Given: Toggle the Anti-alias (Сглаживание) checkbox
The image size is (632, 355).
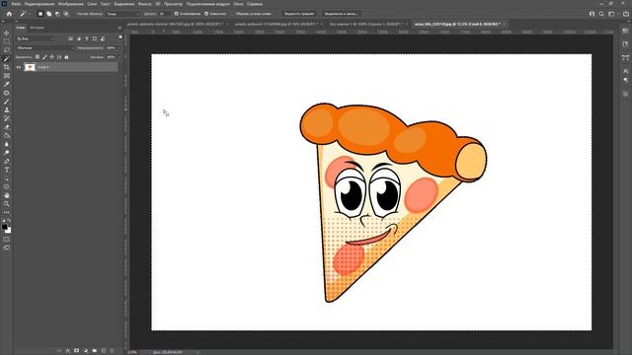Looking at the screenshot, I should pos(176,14).
